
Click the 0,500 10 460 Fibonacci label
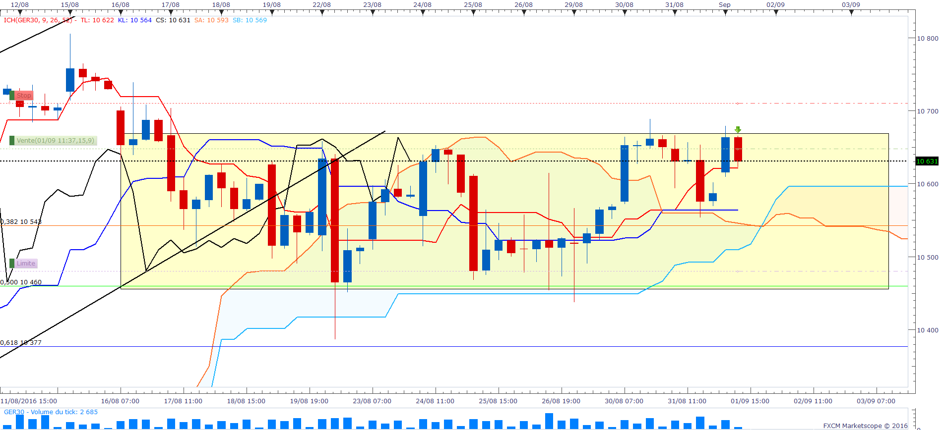click(x=21, y=282)
